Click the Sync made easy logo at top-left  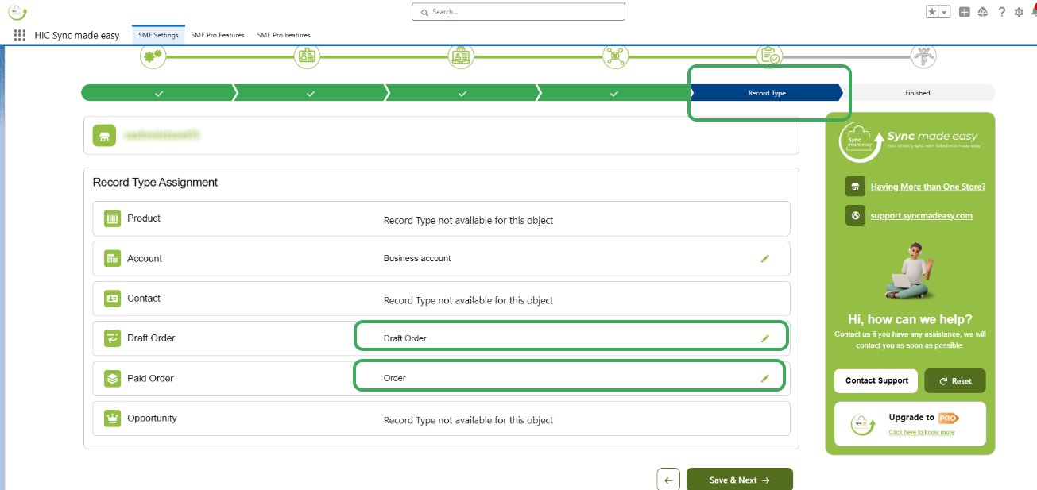(17, 11)
